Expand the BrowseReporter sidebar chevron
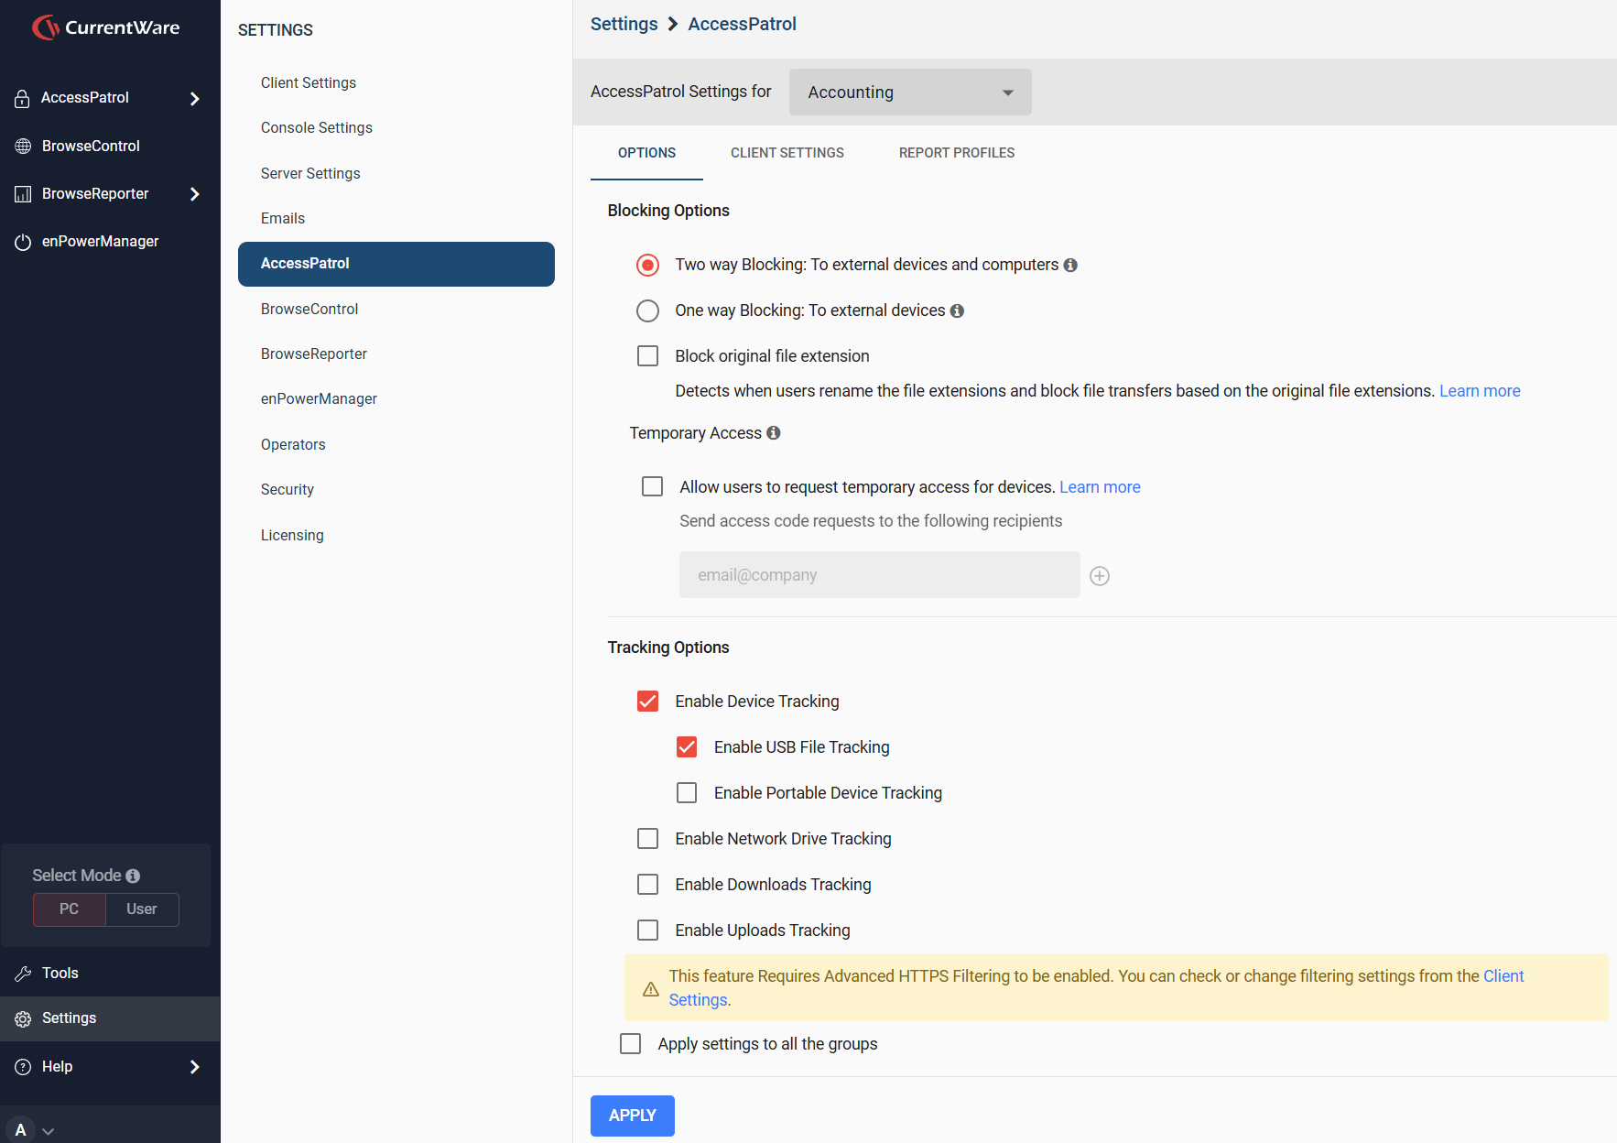The image size is (1617, 1143). [194, 194]
